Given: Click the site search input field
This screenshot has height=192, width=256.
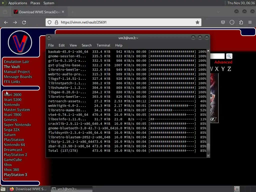Looking at the screenshot, I should point(217,56).
